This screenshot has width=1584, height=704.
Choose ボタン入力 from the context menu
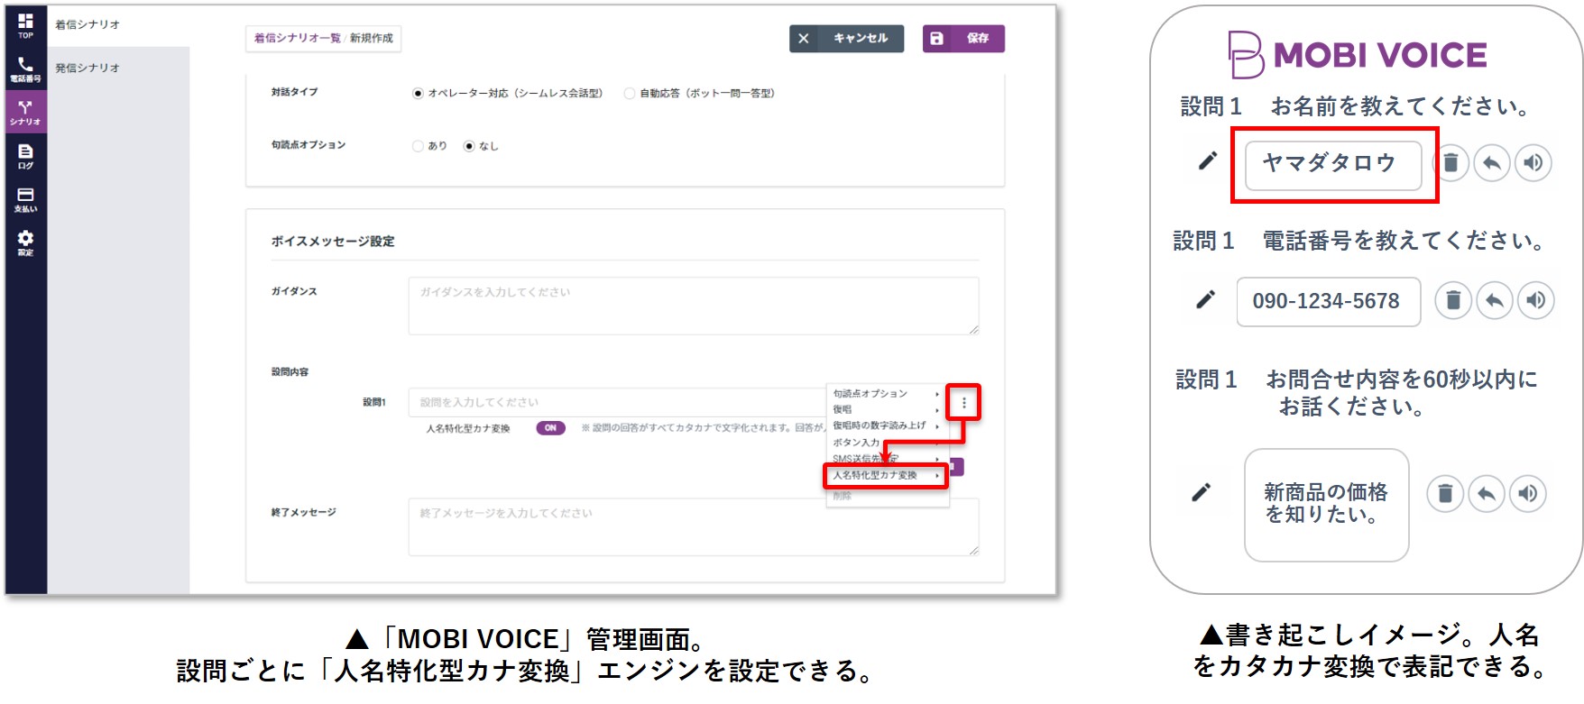click(x=887, y=443)
